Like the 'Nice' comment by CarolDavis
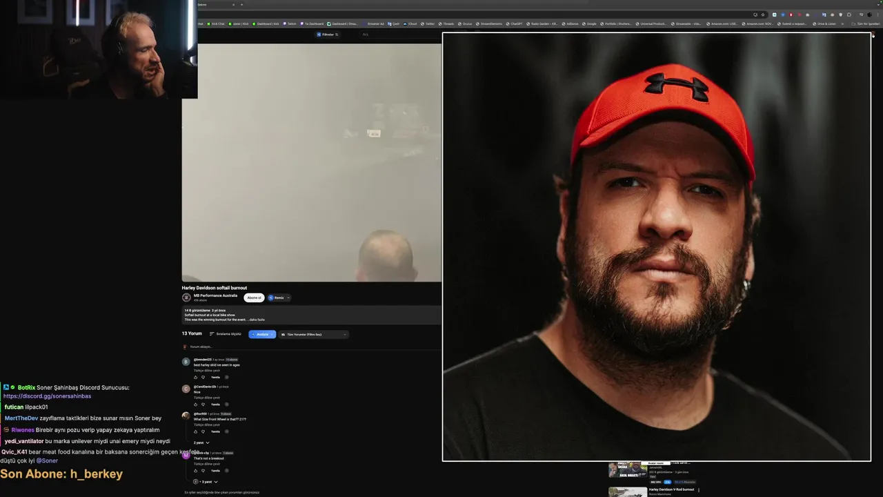 coord(195,405)
